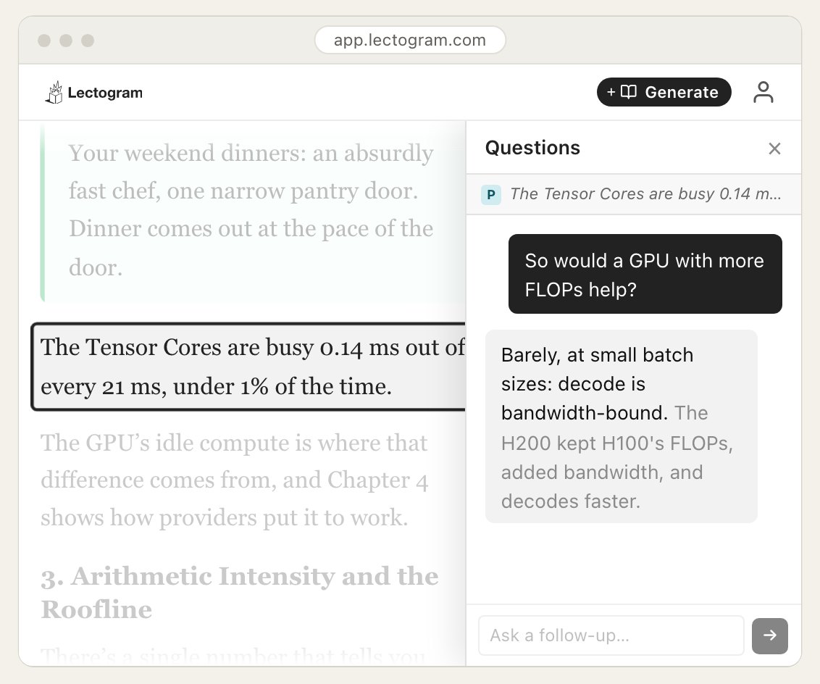Click the Lectogram logo icon
Viewport: 820px width, 684px height.
click(x=54, y=93)
